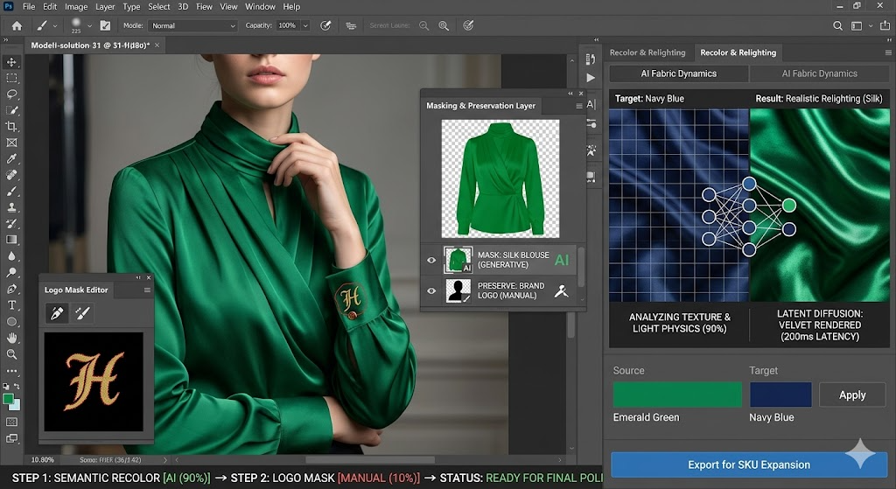Screen dimensions: 896x489
Task: Select the Gradient tool
Action: pyautogui.click(x=11, y=240)
